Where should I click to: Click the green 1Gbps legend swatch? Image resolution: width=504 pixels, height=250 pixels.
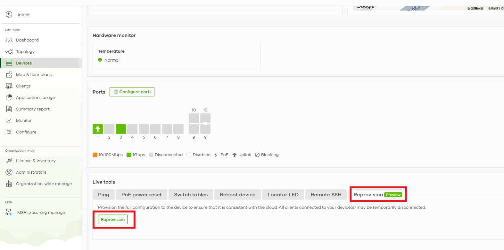[129, 155]
